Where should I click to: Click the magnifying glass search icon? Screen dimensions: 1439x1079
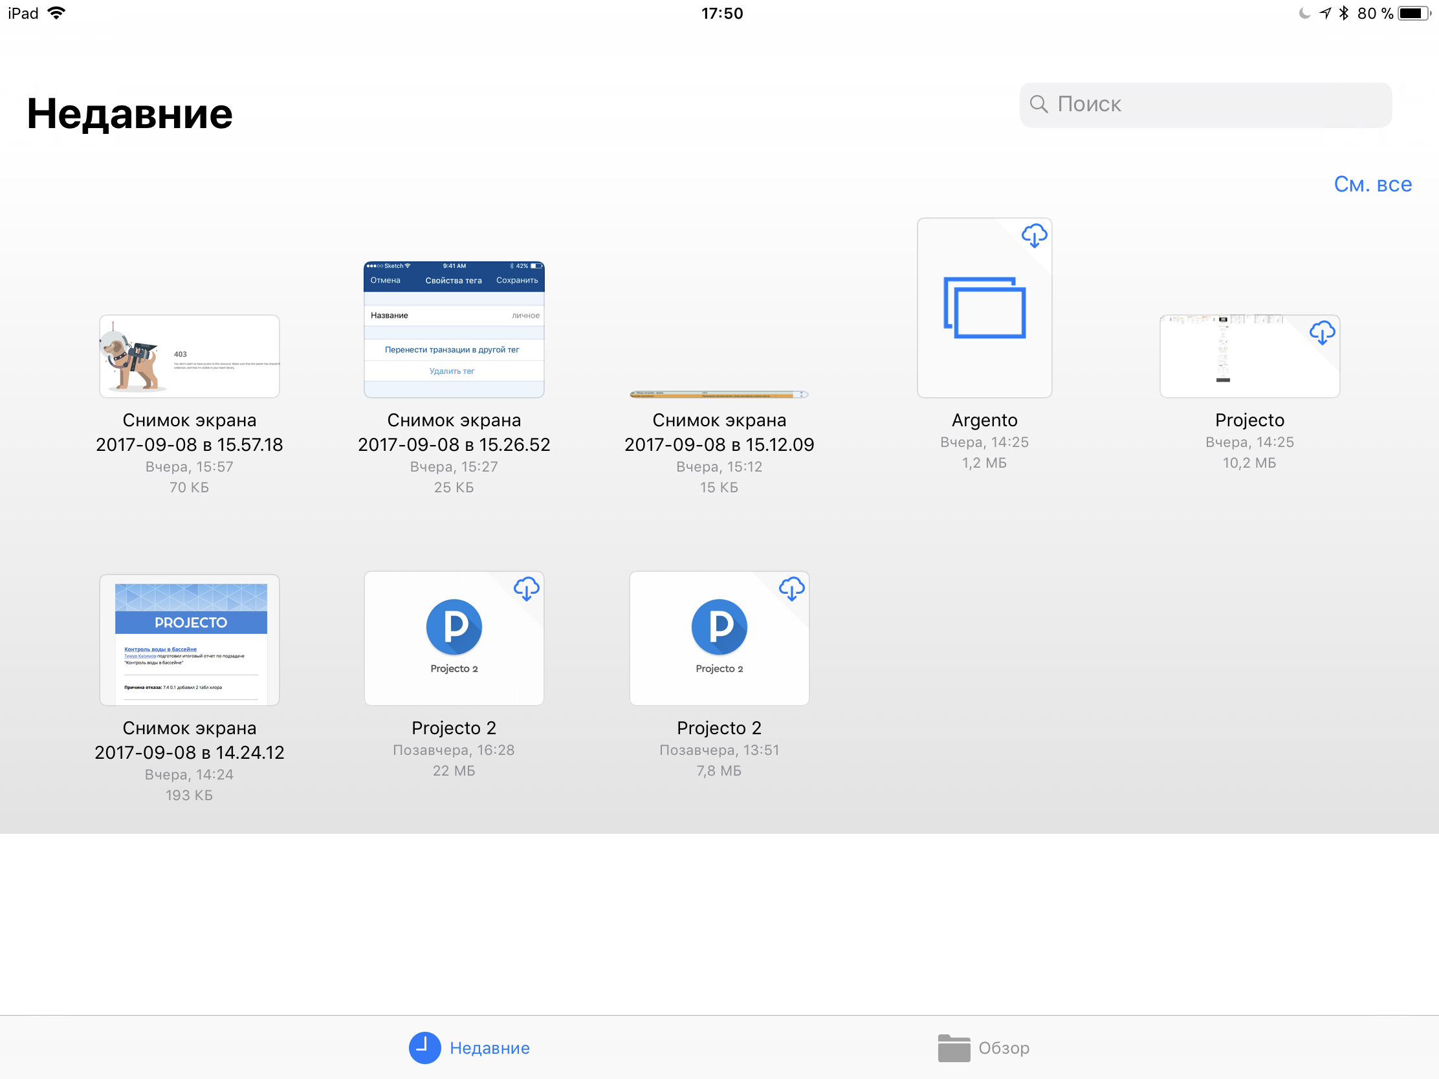(1038, 105)
